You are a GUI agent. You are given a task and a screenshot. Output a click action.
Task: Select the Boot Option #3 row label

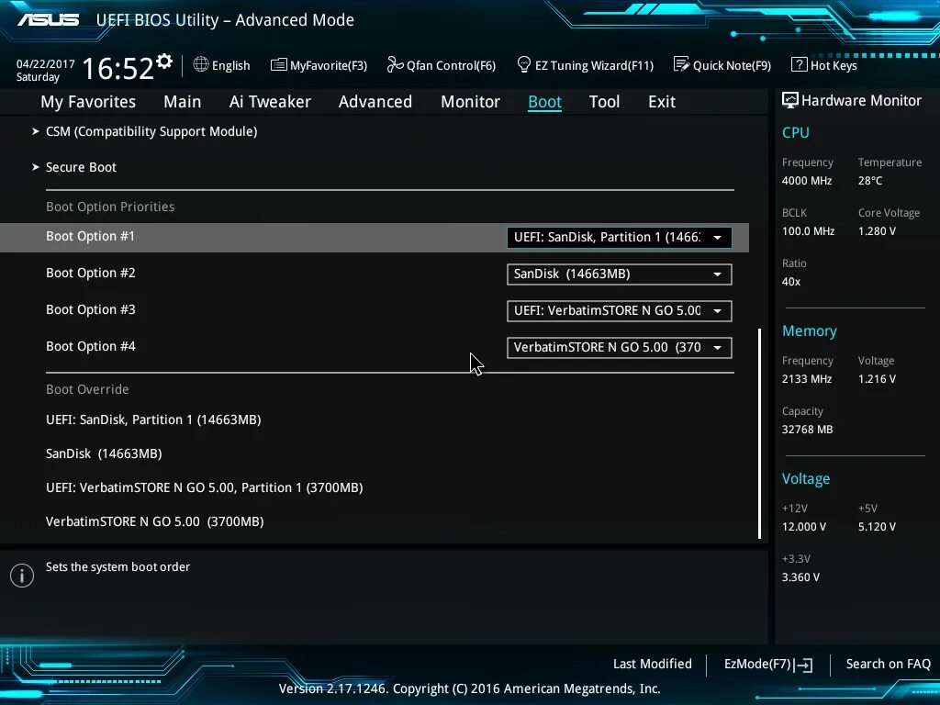(x=91, y=309)
